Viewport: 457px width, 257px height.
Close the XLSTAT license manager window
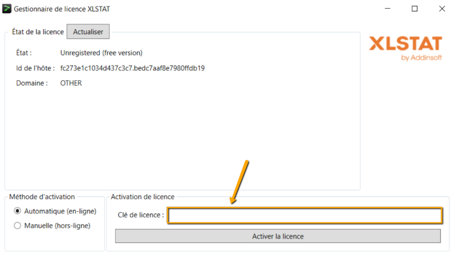pyautogui.click(x=442, y=9)
